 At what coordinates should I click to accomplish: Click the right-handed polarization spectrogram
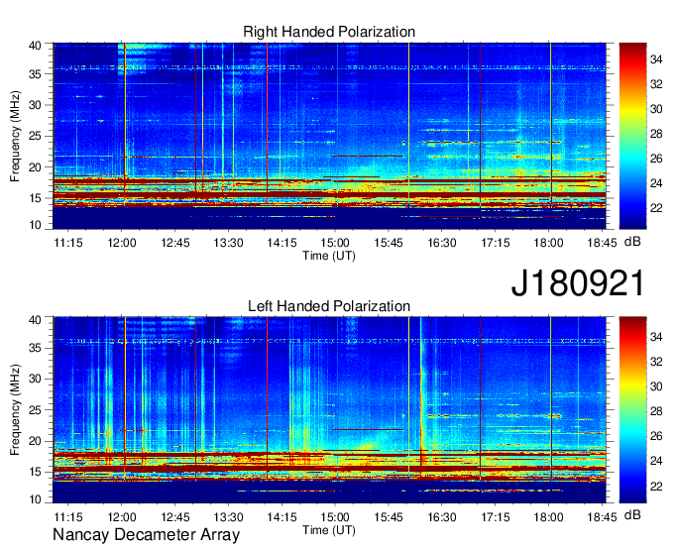pos(329,136)
